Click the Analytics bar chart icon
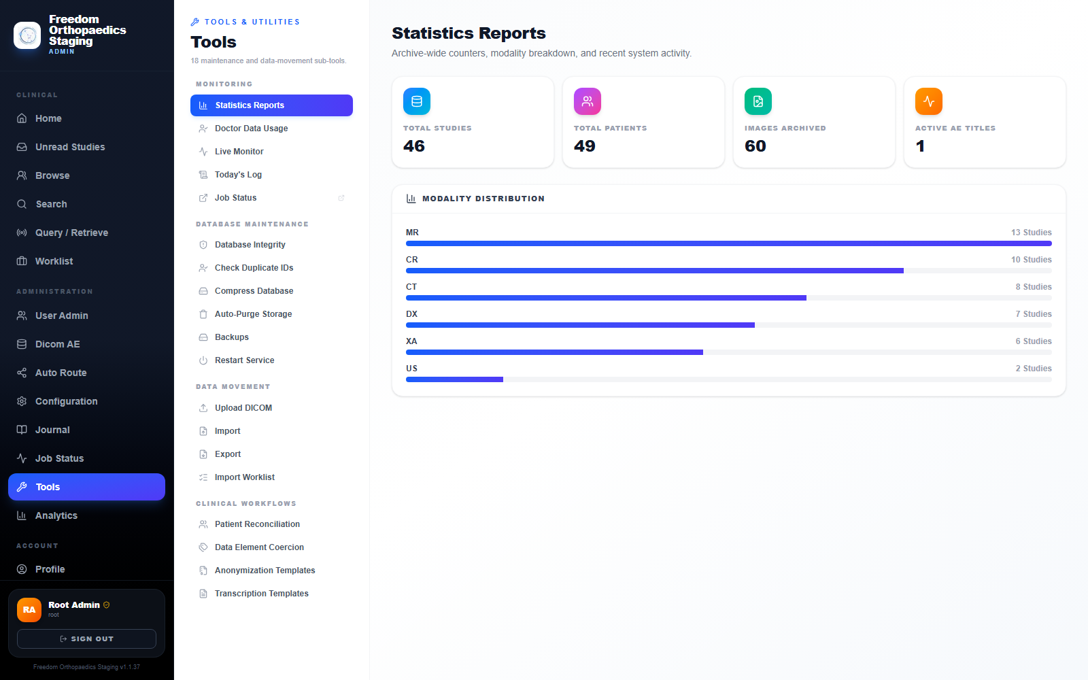1088x680 pixels. click(x=22, y=515)
